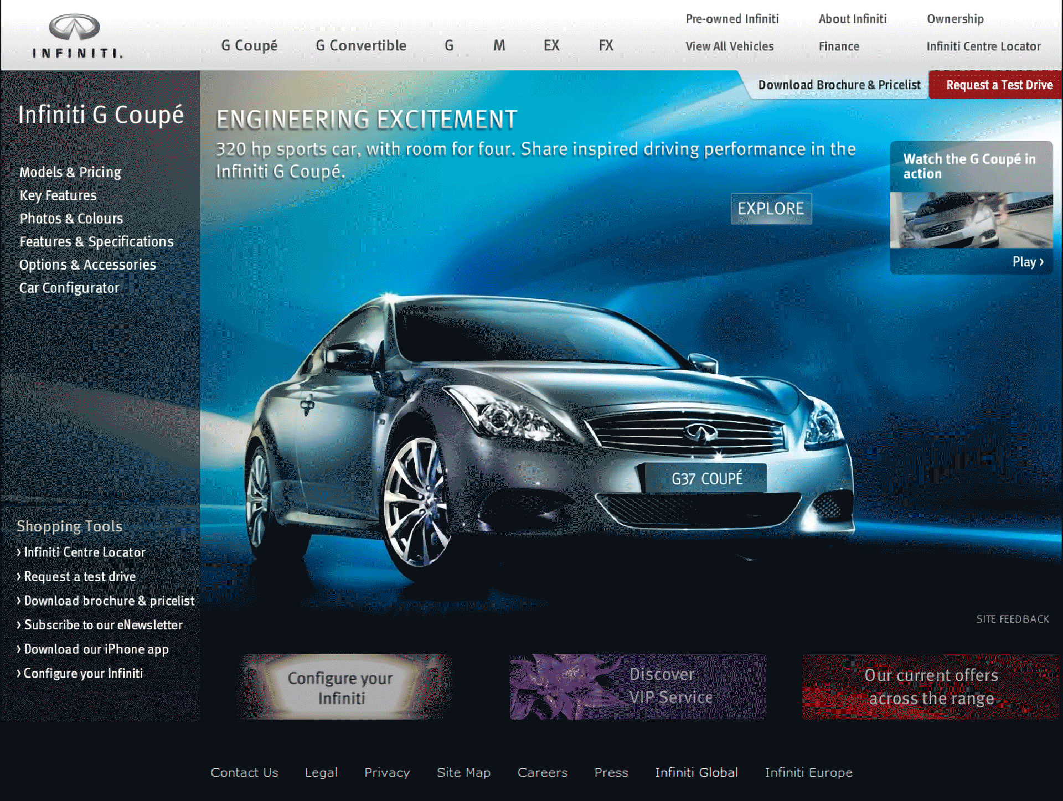Click the SITE FEEDBACK link
The height and width of the screenshot is (801, 1063).
(1012, 619)
